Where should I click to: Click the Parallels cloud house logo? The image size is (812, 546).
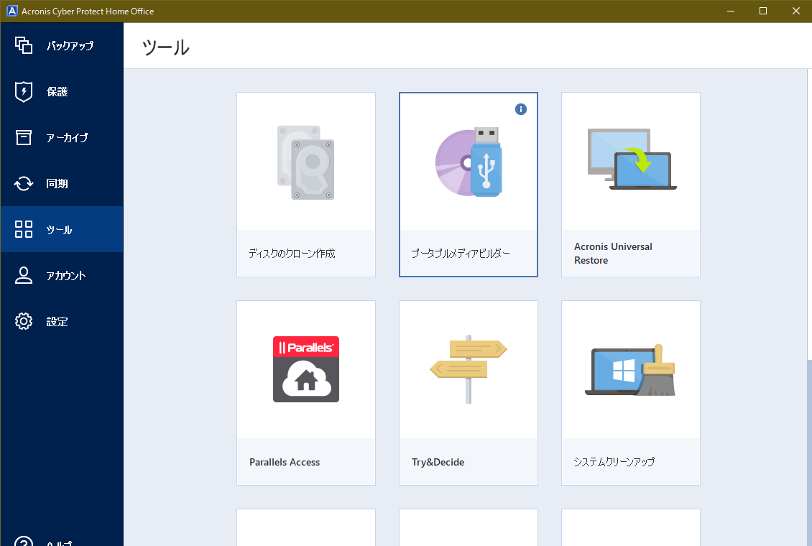click(x=306, y=369)
